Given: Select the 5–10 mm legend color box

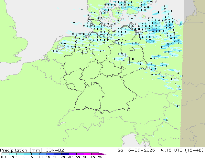Looking at the screenshot, I should [x=35, y=154].
